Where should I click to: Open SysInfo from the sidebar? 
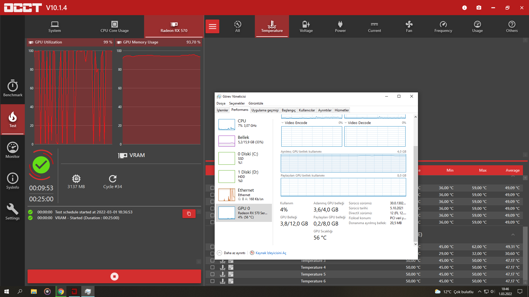pyautogui.click(x=13, y=181)
